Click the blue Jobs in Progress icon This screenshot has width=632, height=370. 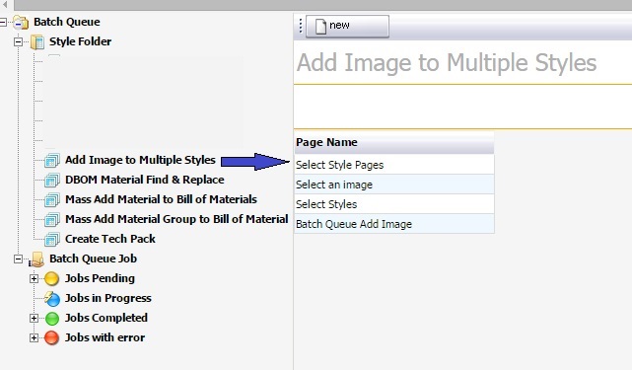click(x=52, y=299)
